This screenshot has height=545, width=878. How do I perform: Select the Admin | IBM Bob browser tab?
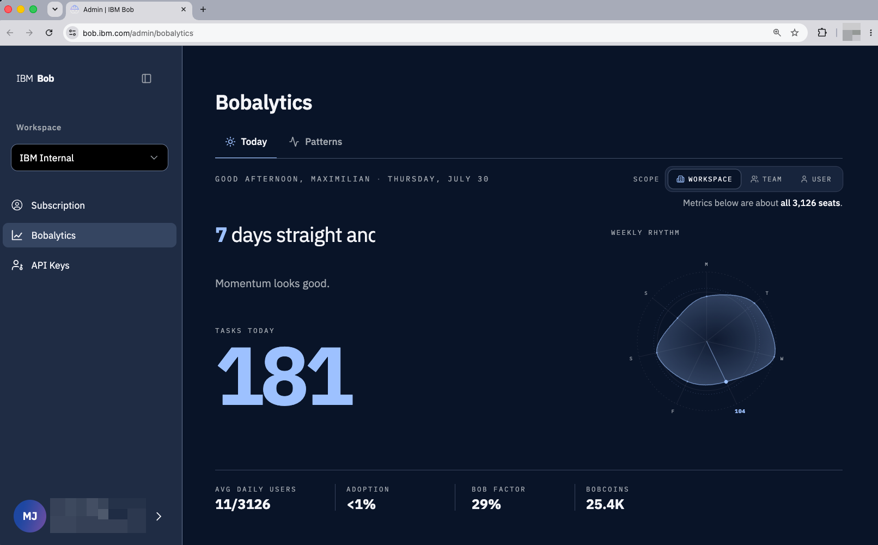[x=129, y=9]
